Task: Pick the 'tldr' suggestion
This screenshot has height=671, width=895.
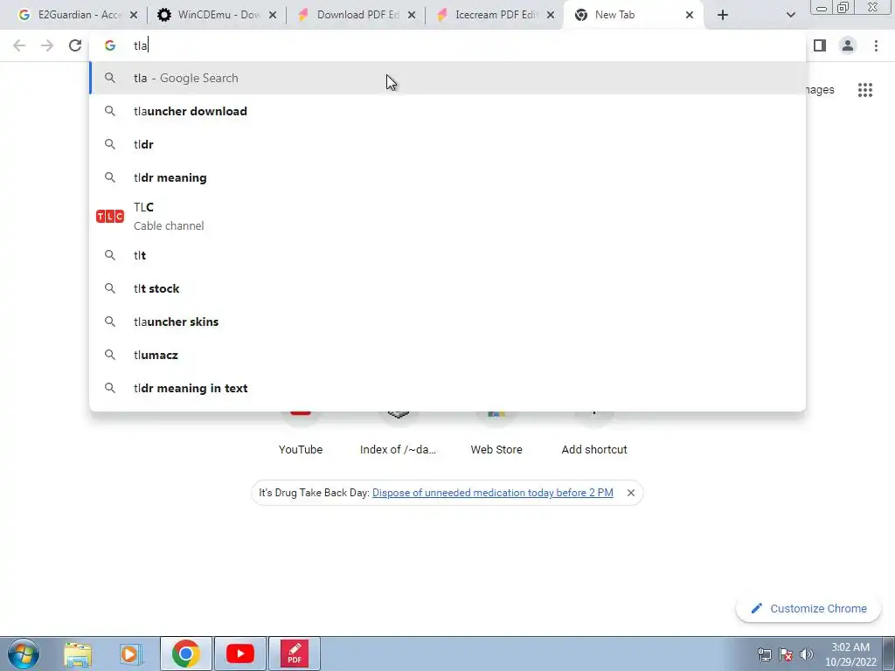Action: click(447, 144)
